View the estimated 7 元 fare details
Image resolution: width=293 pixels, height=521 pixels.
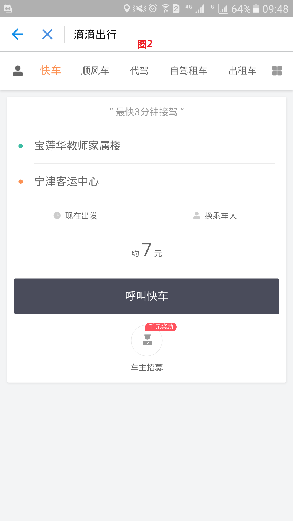(x=147, y=251)
